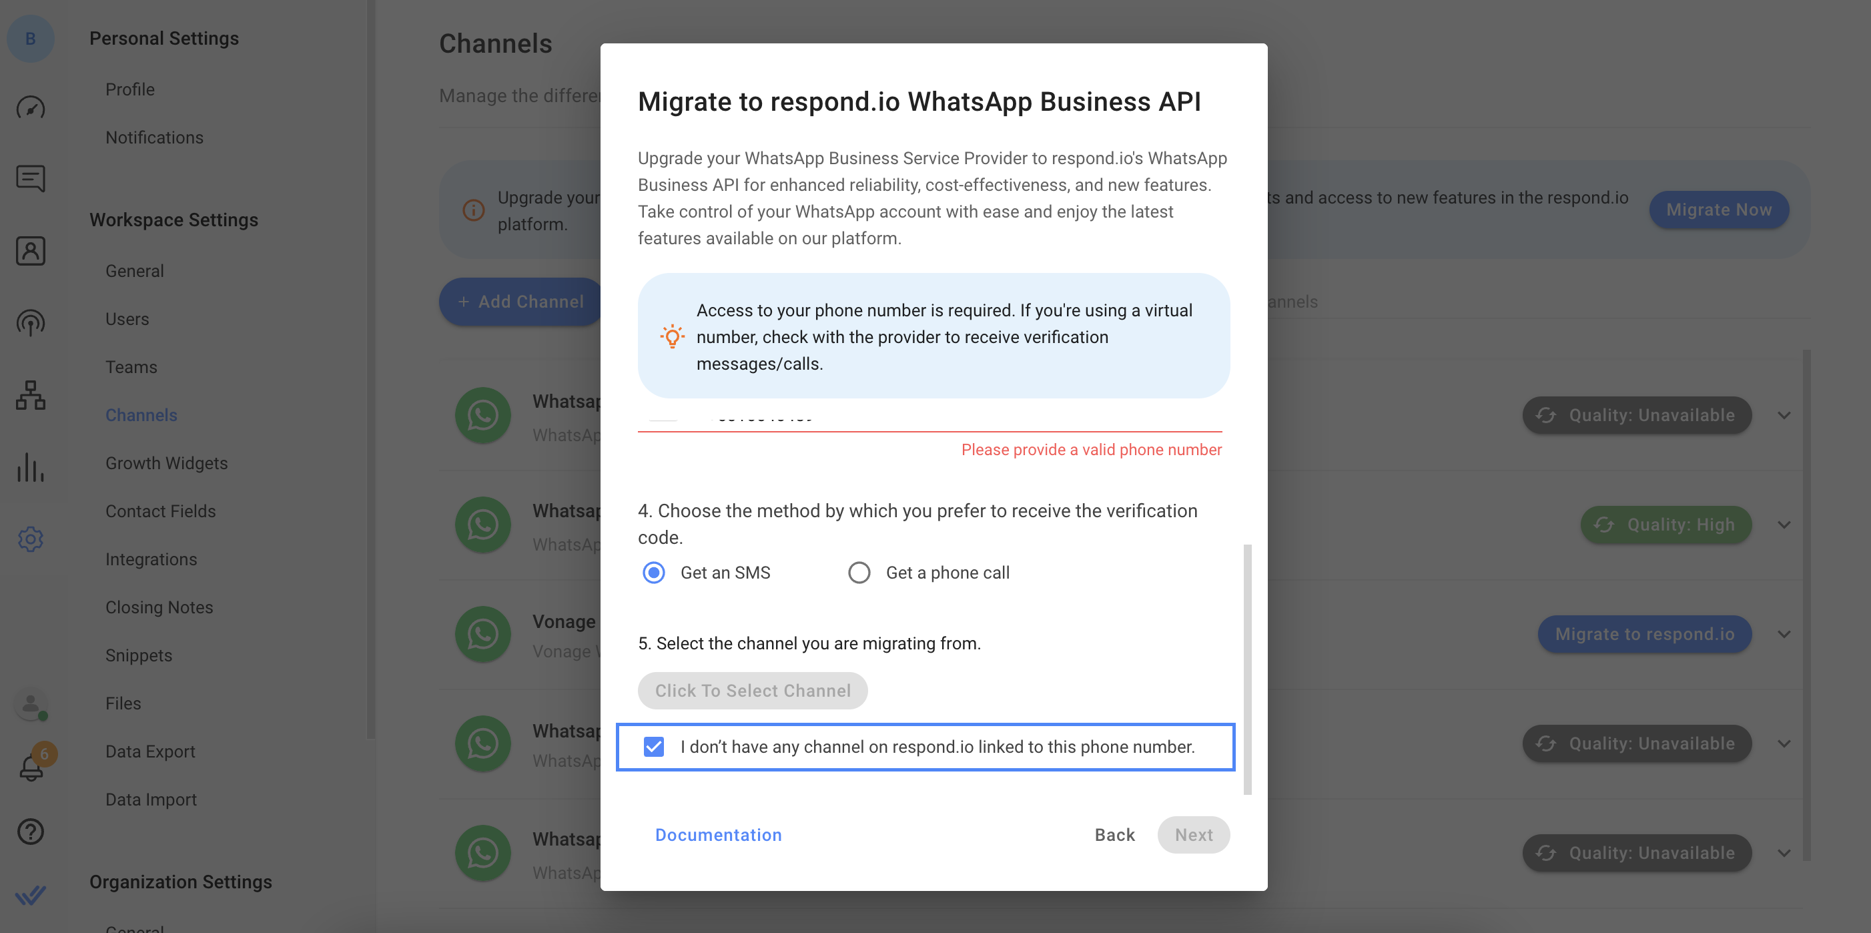Click the user status avatar icon
The width and height of the screenshot is (1871, 933).
[31, 703]
